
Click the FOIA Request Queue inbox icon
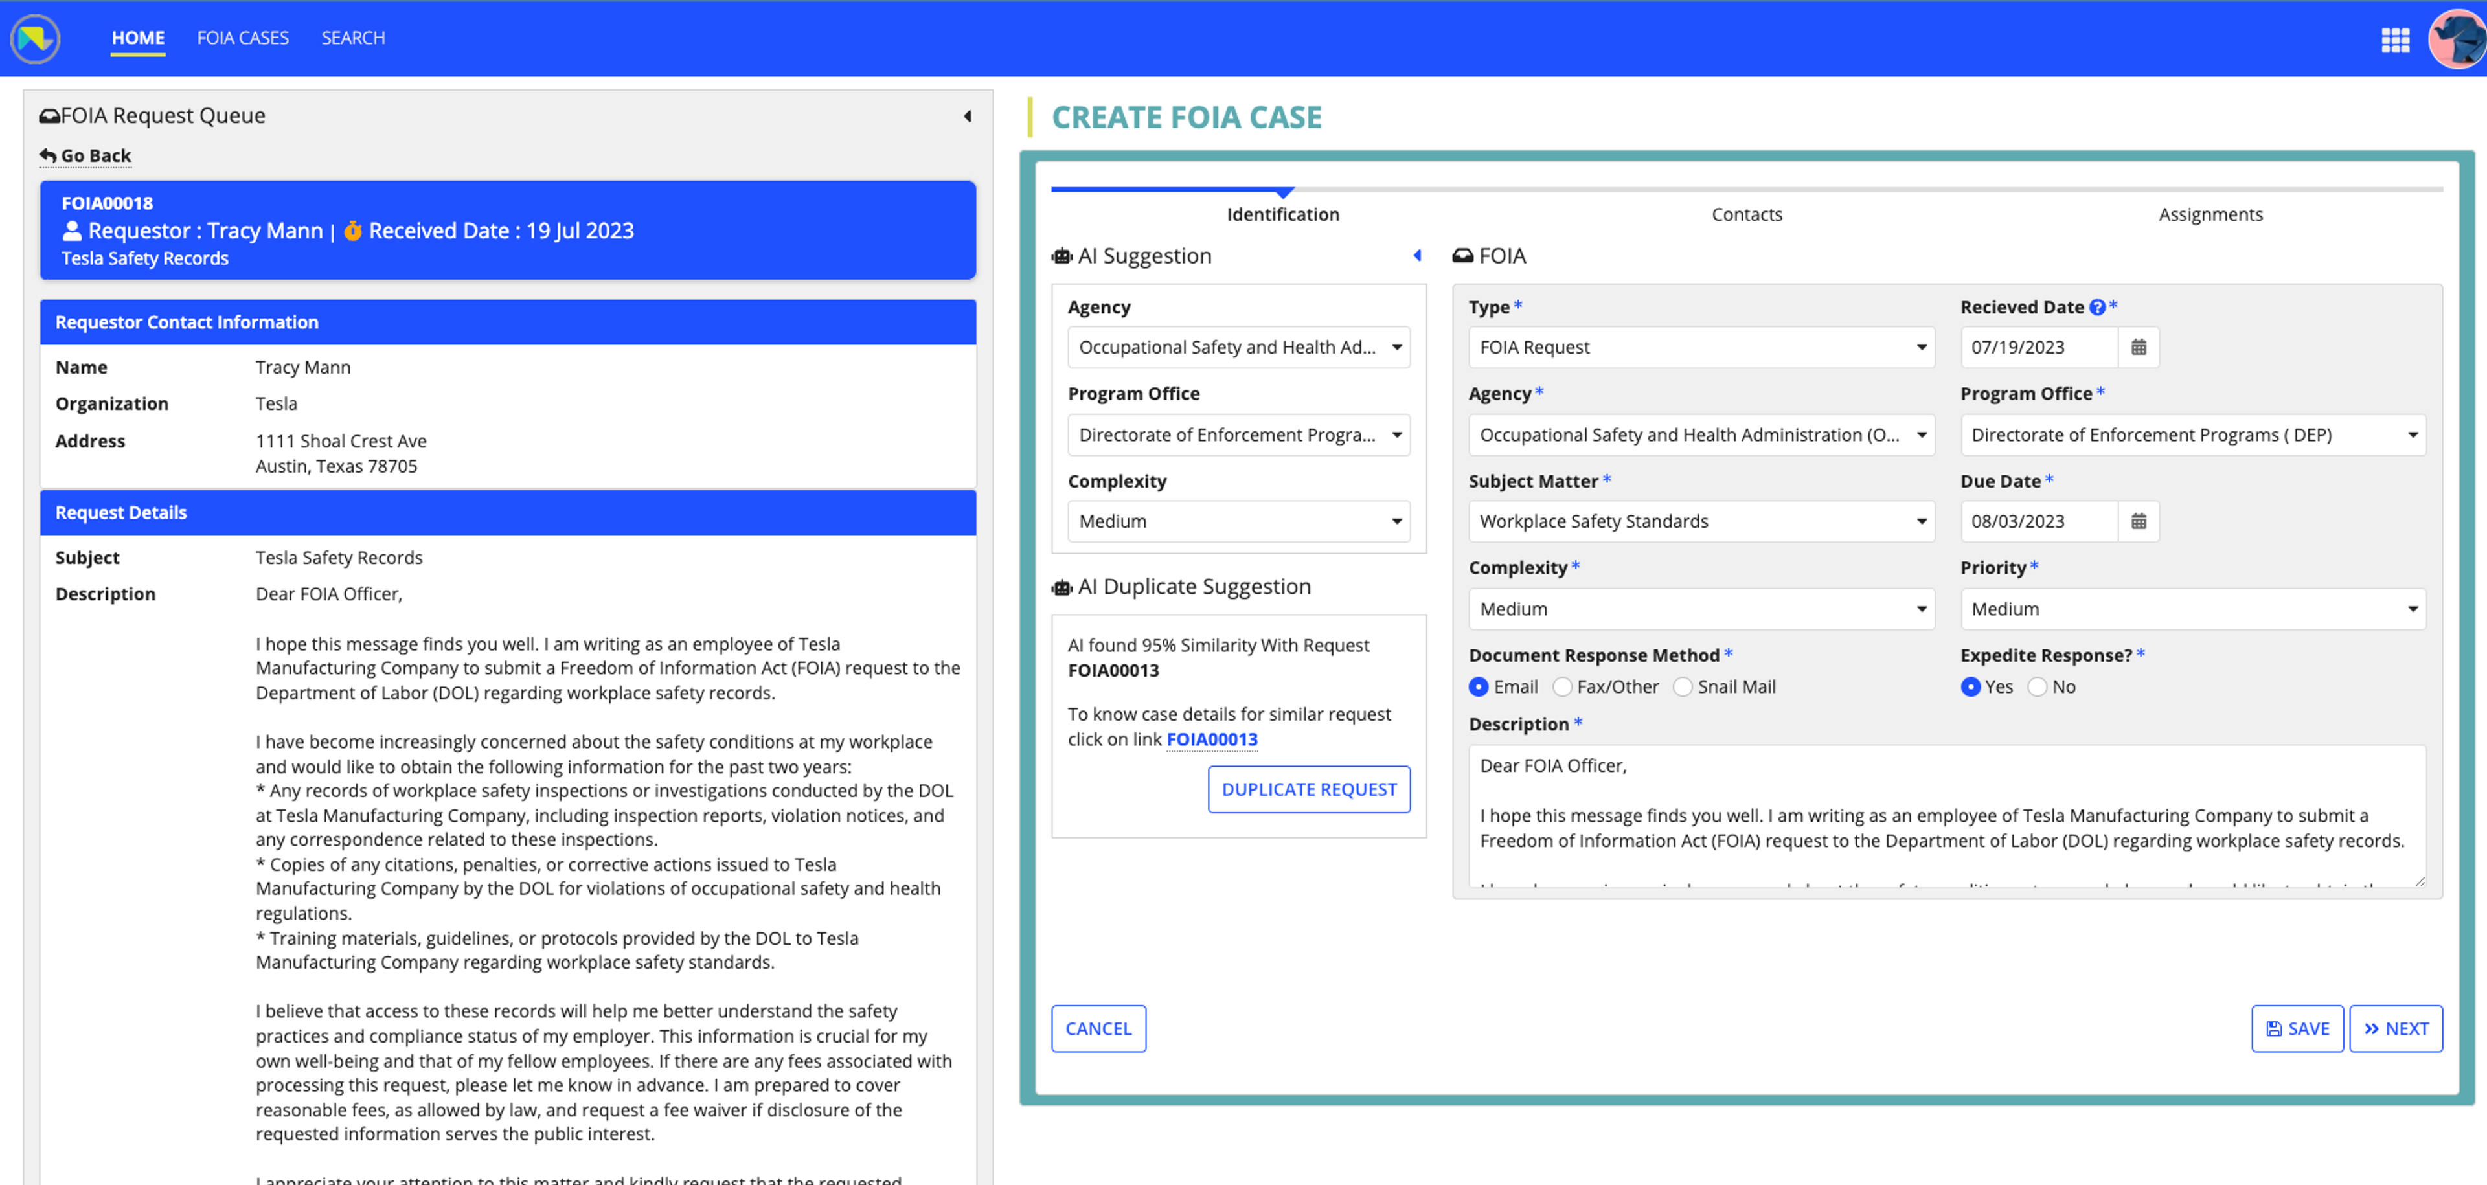pos(49,117)
